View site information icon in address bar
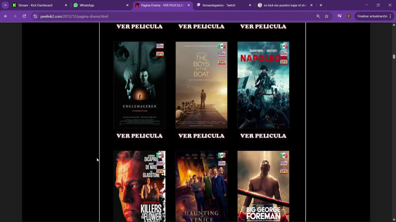 point(35,16)
